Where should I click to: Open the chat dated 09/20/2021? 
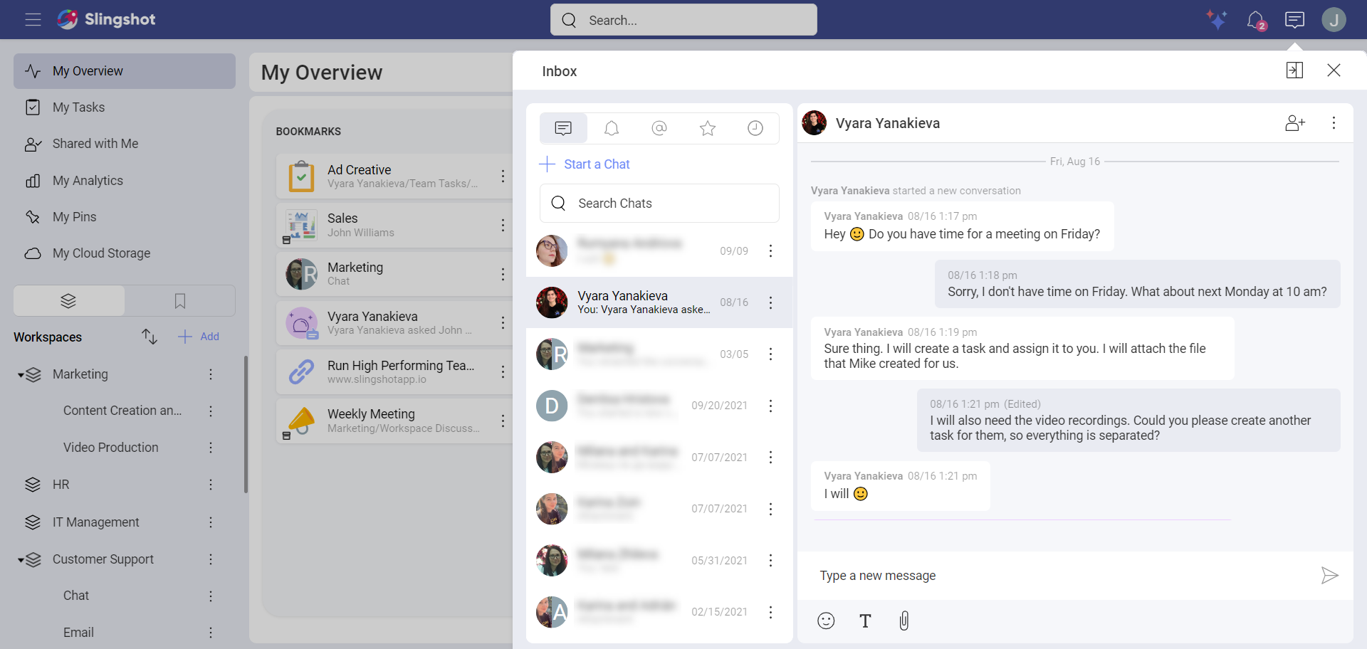pyautogui.click(x=659, y=406)
